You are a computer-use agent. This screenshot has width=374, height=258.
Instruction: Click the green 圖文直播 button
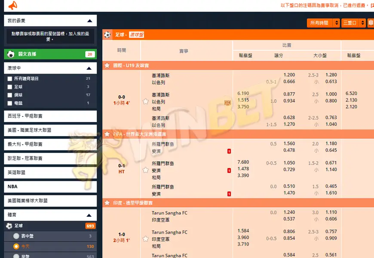[50, 54]
